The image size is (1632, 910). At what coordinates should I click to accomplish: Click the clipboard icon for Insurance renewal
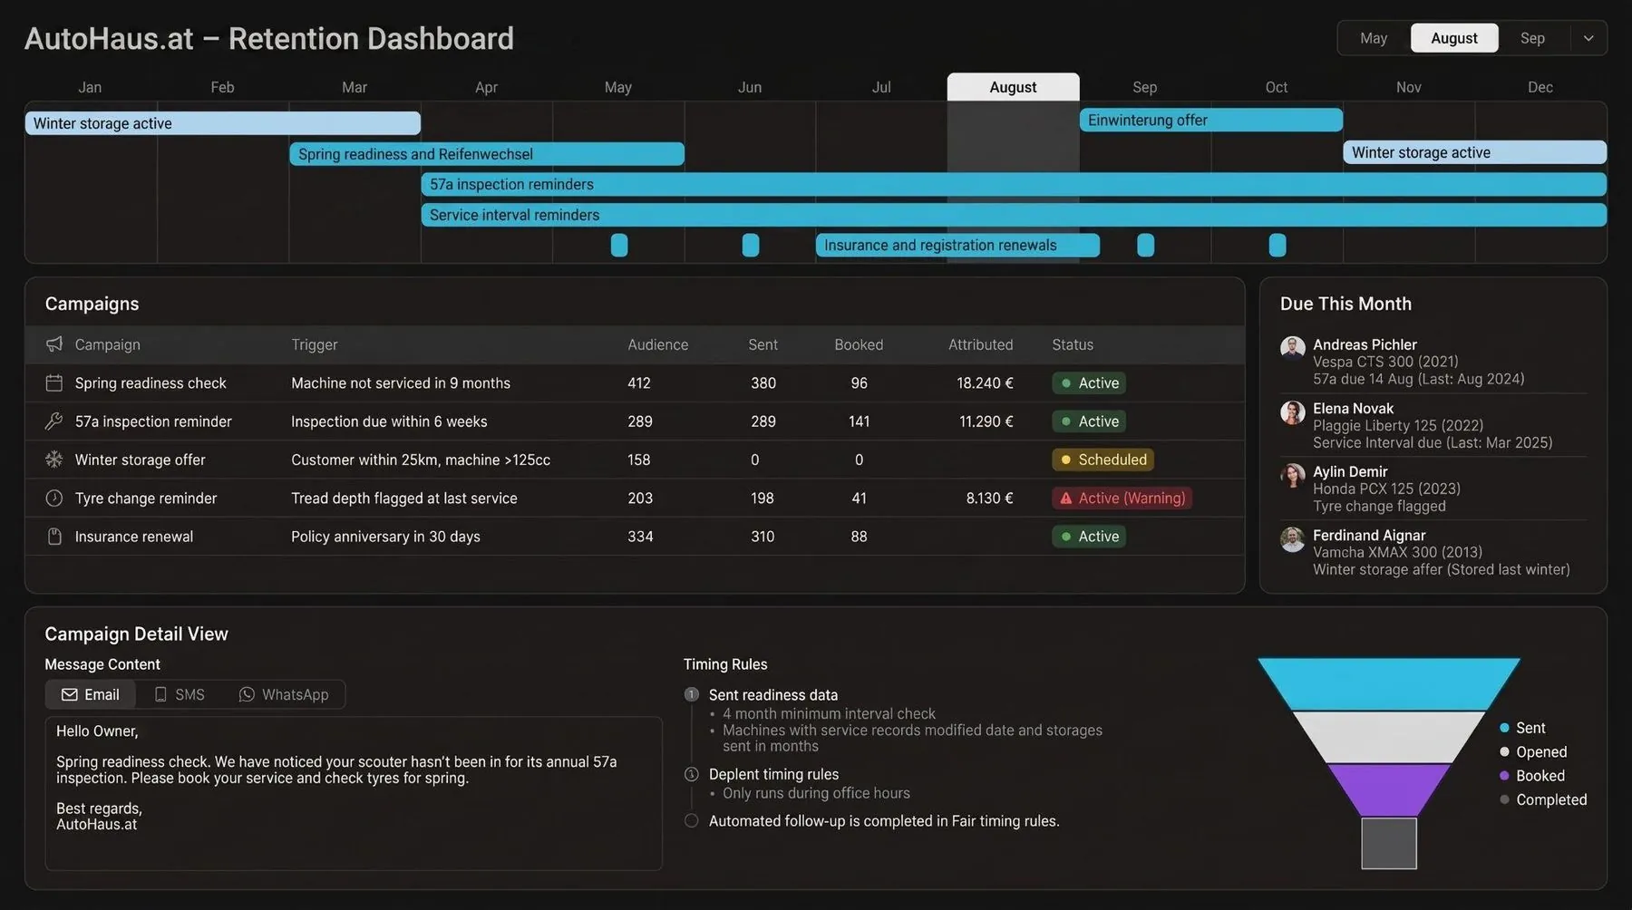pos(54,537)
